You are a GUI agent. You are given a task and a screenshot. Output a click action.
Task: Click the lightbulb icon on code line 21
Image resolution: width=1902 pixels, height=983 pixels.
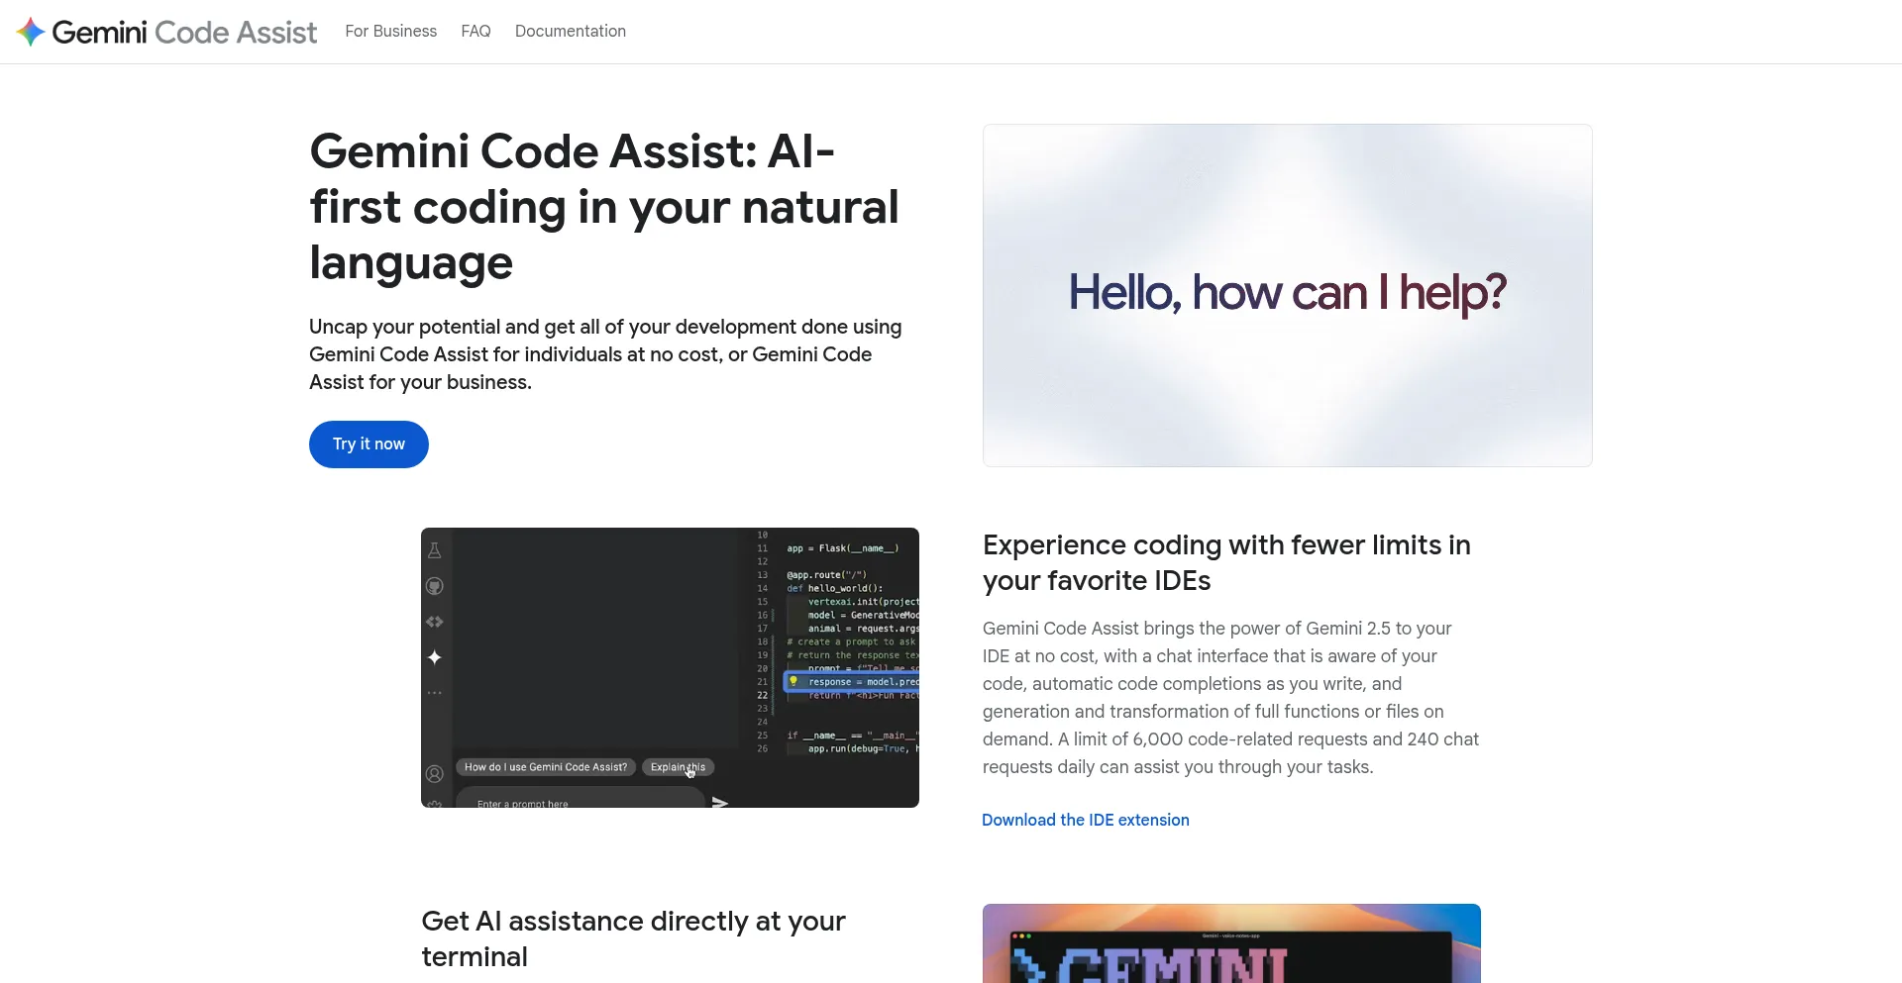click(793, 681)
